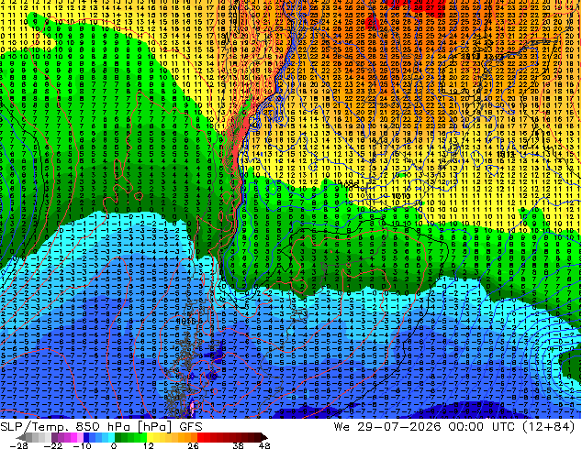
Task: Click the 'We' weekday label
Action: click(341, 427)
